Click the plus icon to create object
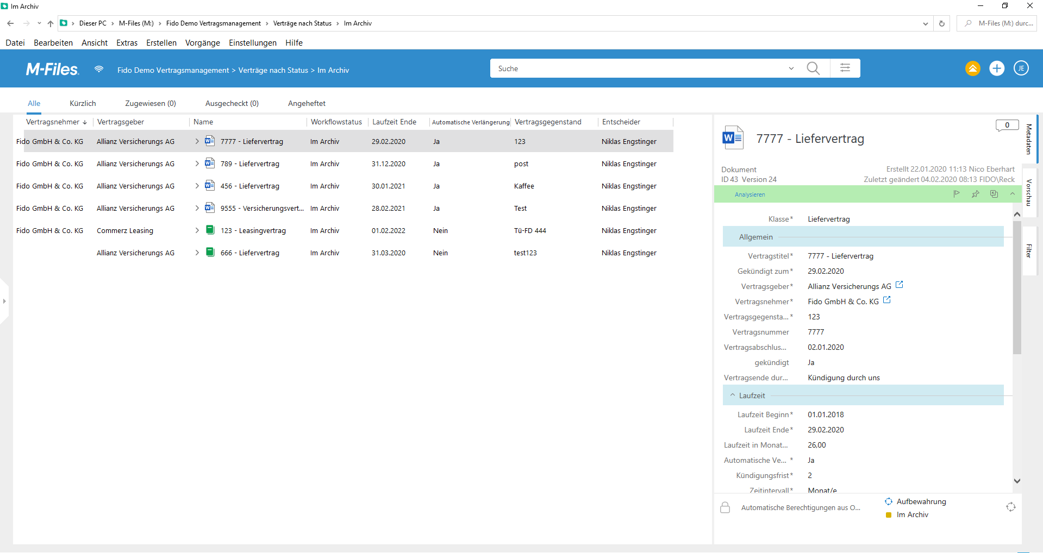The width and height of the screenshot is (1043, 553). tap(996, 68)
